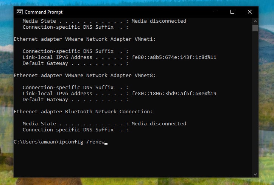This screenshot has width=274, height=185.
Task: Minimize the Command Prompt window
Action: 215,12
